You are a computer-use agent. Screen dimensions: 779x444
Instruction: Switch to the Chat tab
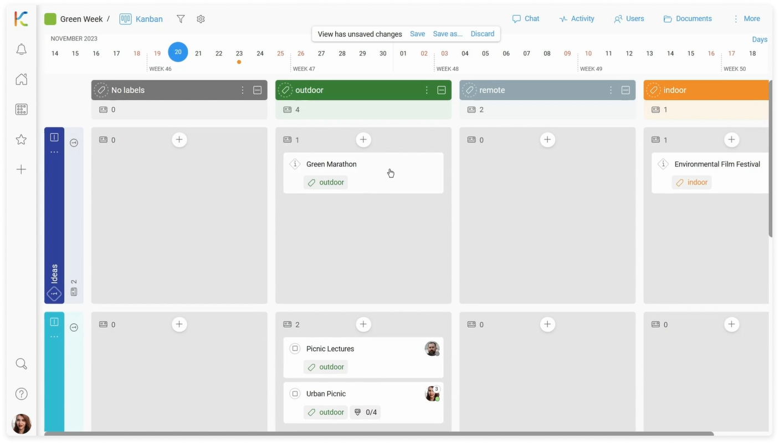point(525,19)
